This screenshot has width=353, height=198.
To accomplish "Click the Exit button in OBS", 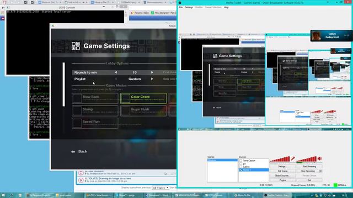I will pyautogui.click(x=309, y=180).
